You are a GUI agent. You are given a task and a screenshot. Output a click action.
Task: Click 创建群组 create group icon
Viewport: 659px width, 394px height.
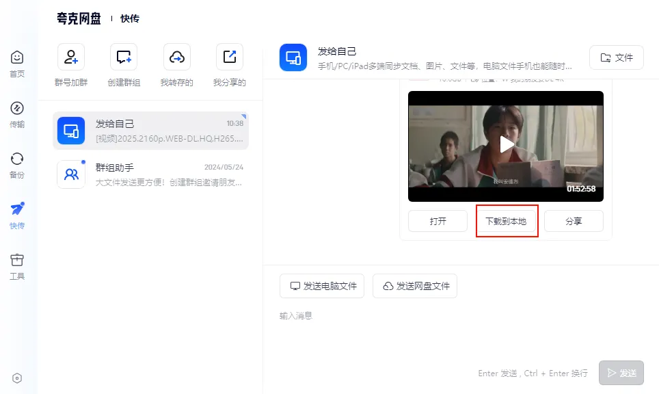124,57
